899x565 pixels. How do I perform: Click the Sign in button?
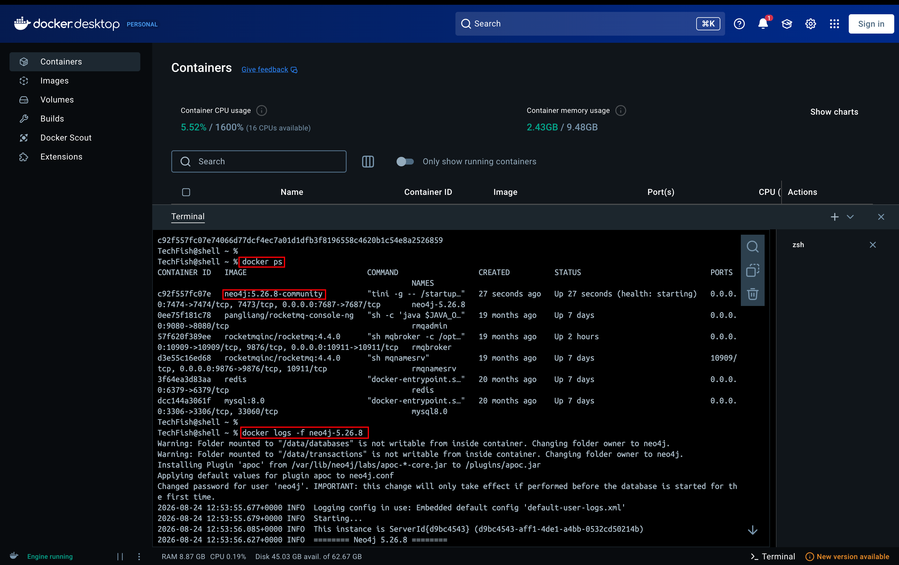[x=871, y=24]
